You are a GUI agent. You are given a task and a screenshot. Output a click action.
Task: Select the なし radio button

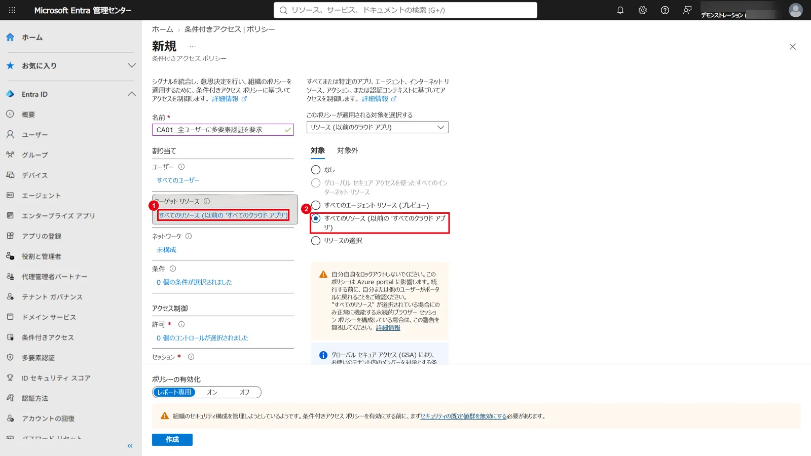[316, 170]
